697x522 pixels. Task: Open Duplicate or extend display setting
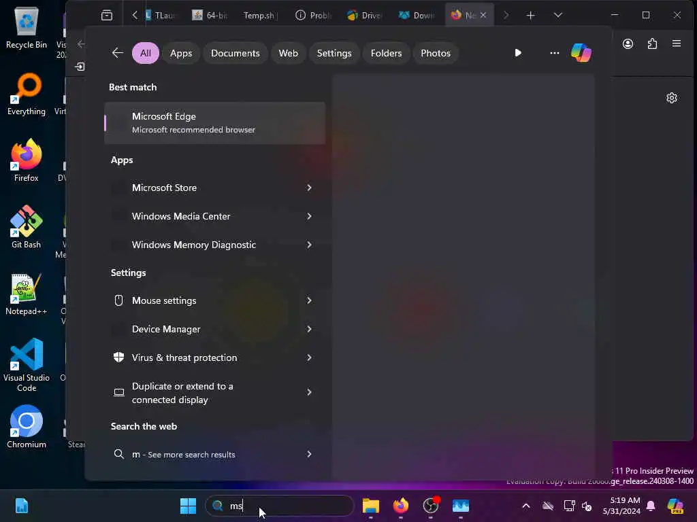click(214, 392)
